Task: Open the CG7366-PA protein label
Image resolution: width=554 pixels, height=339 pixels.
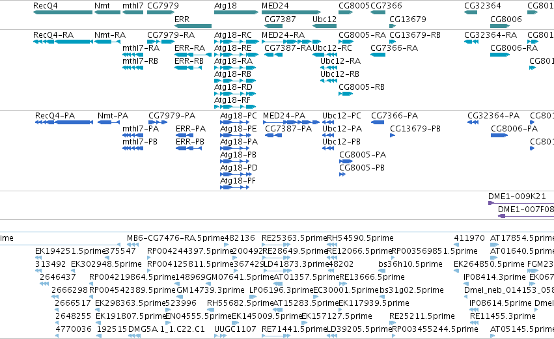Action: pyautogui.click(x=395, y=116)
